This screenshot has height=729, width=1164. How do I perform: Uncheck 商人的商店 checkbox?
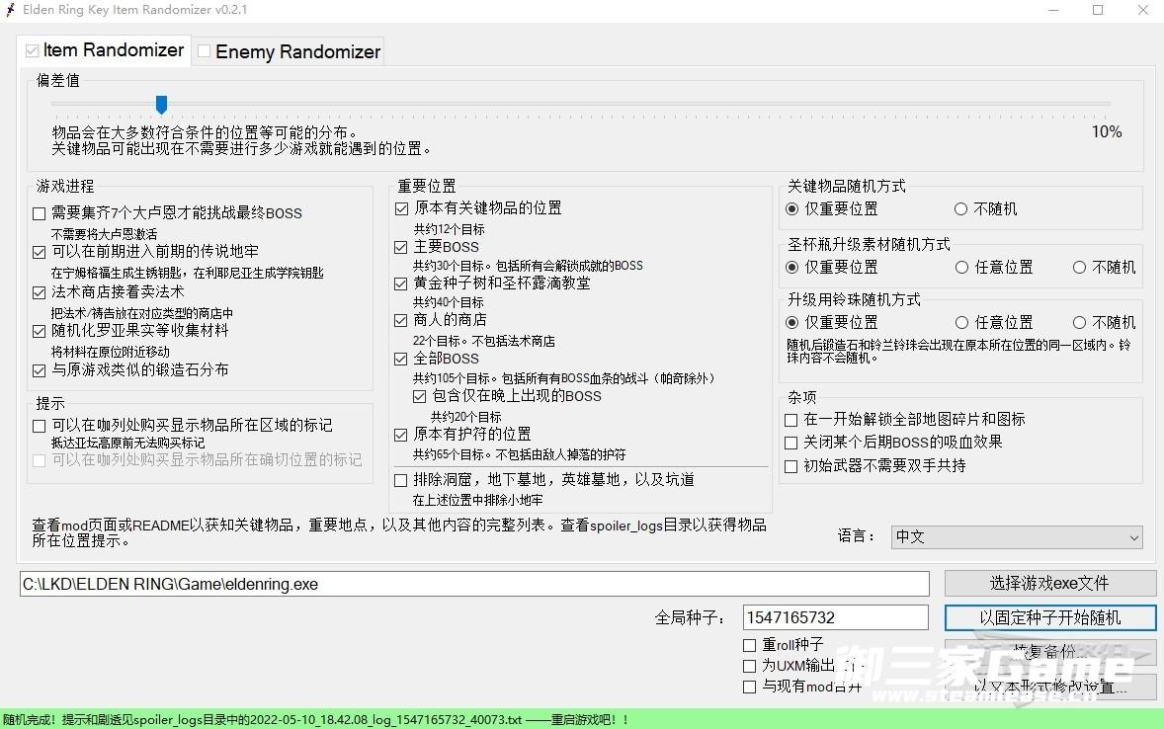pyautogui.click(x=401, y=320)
